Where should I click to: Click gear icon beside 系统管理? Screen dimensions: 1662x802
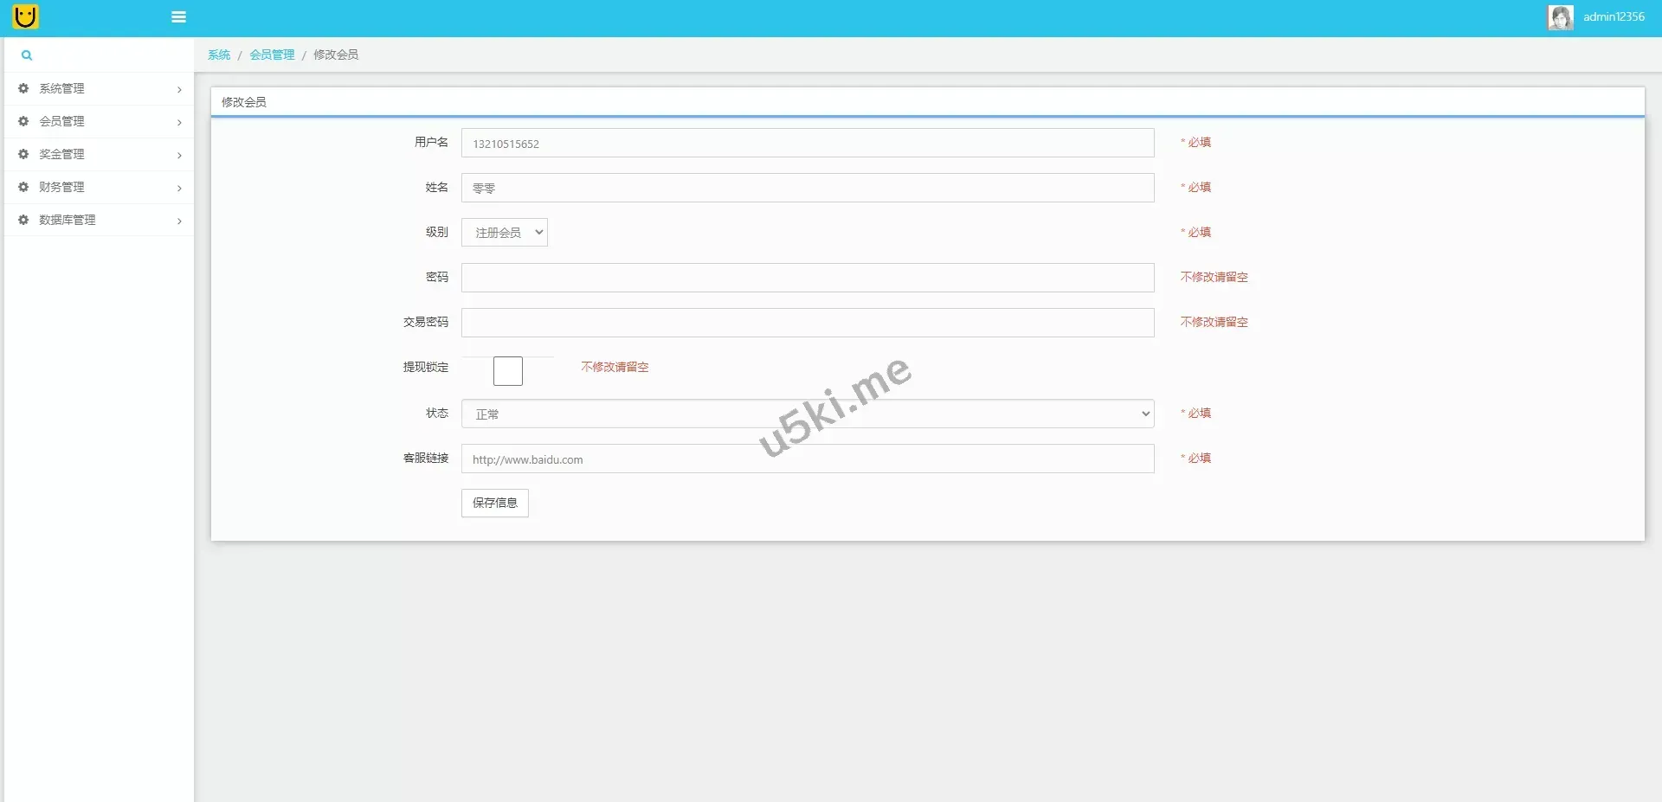tap(23, 88)
